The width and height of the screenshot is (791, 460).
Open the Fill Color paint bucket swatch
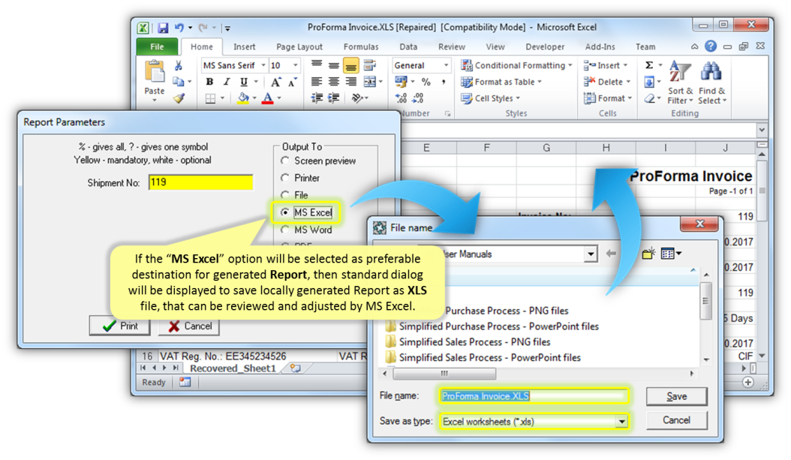244,98
